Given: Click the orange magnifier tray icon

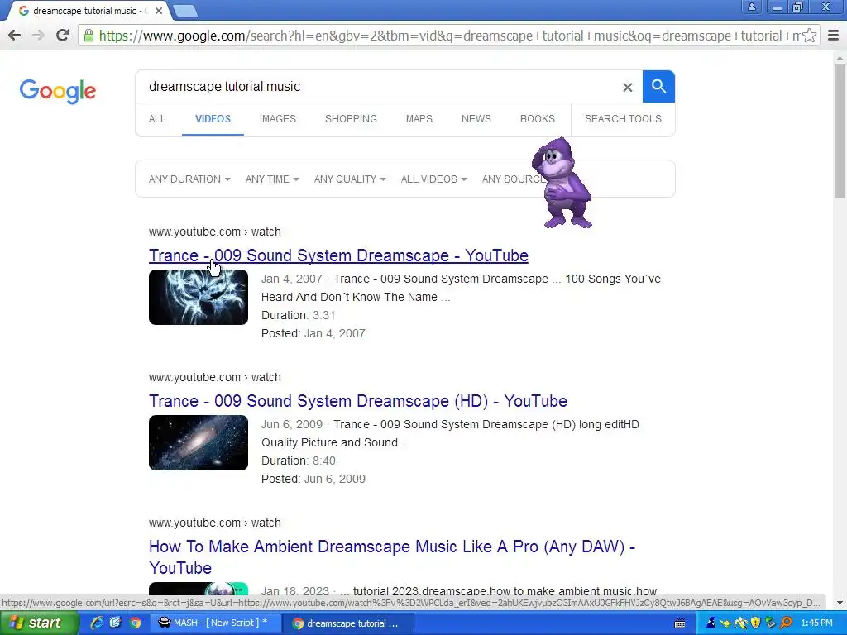Looking at the screenshot, I should pyautogui.click(x=786, y=623).
